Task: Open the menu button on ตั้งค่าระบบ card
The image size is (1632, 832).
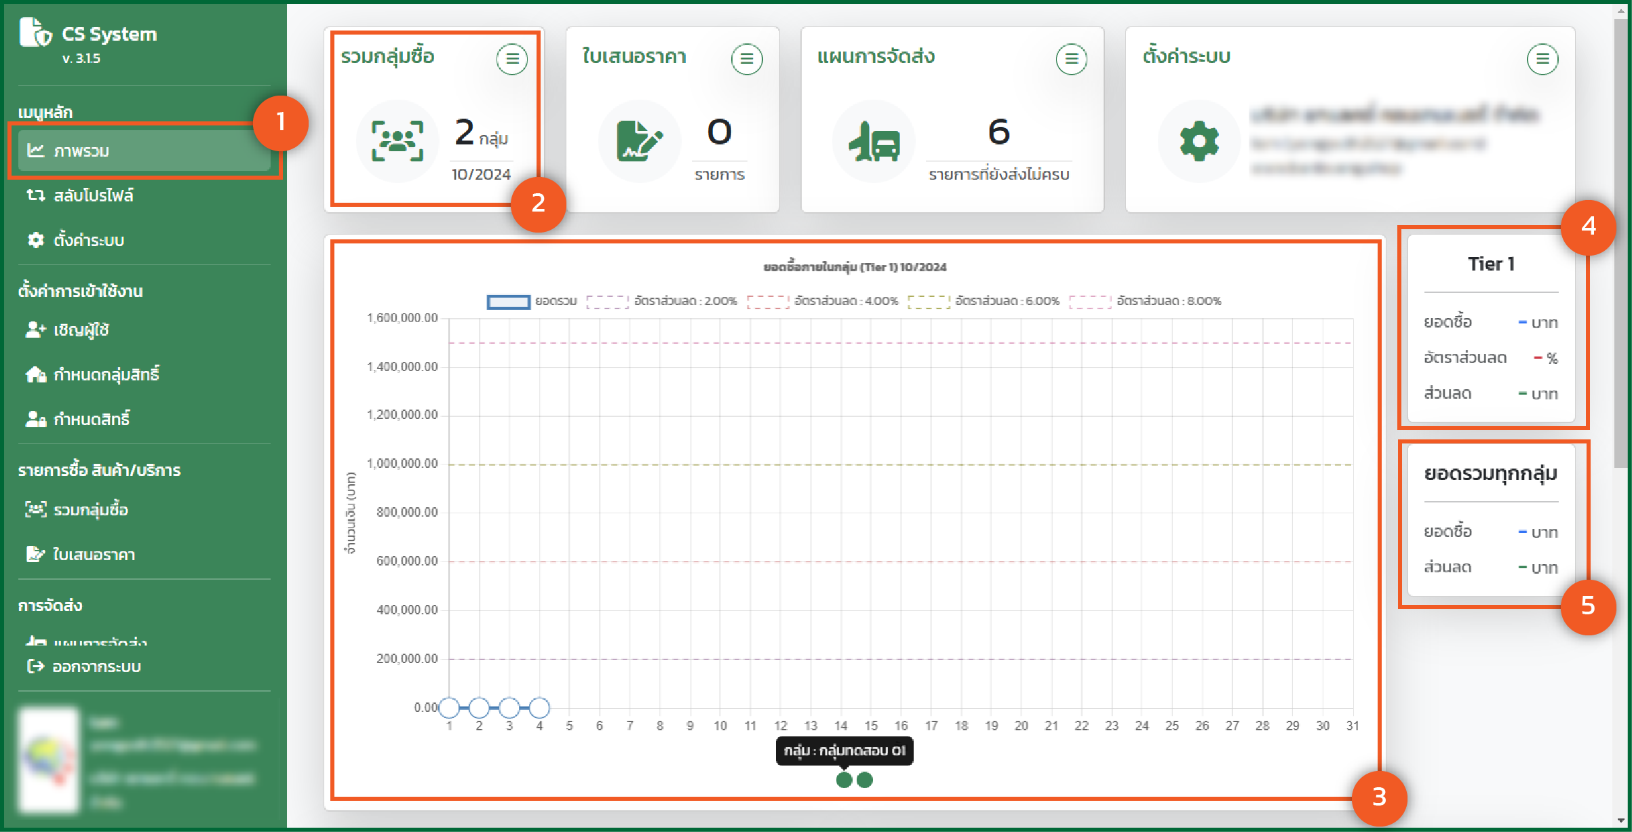Action: pyautogui.click(x=1542, y=60)
